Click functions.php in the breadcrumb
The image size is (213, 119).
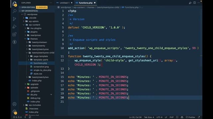point(132,7)
